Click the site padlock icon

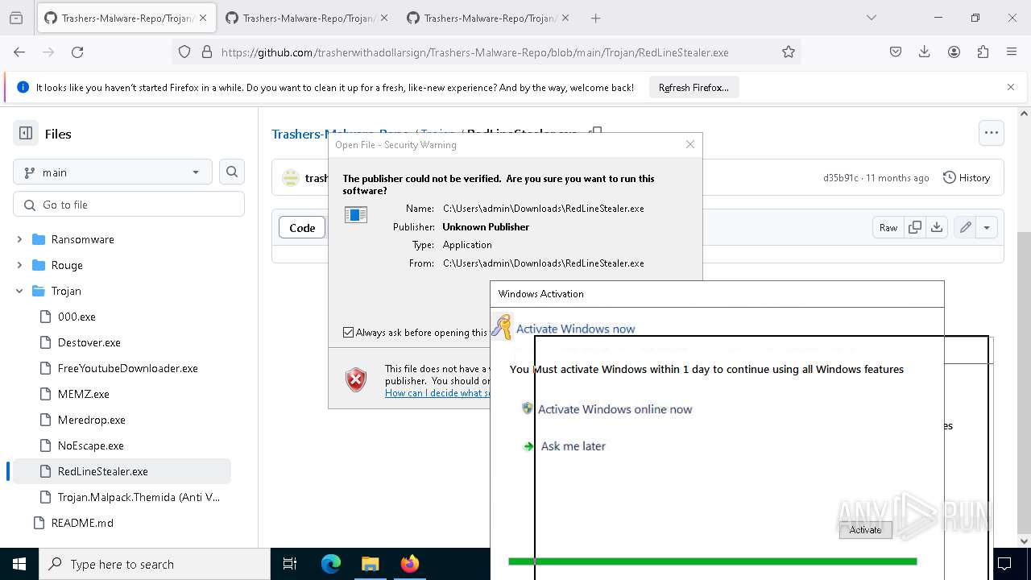coord(206,52)
